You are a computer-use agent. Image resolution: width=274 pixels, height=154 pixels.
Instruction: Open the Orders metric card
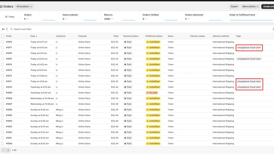pos(40,17)
